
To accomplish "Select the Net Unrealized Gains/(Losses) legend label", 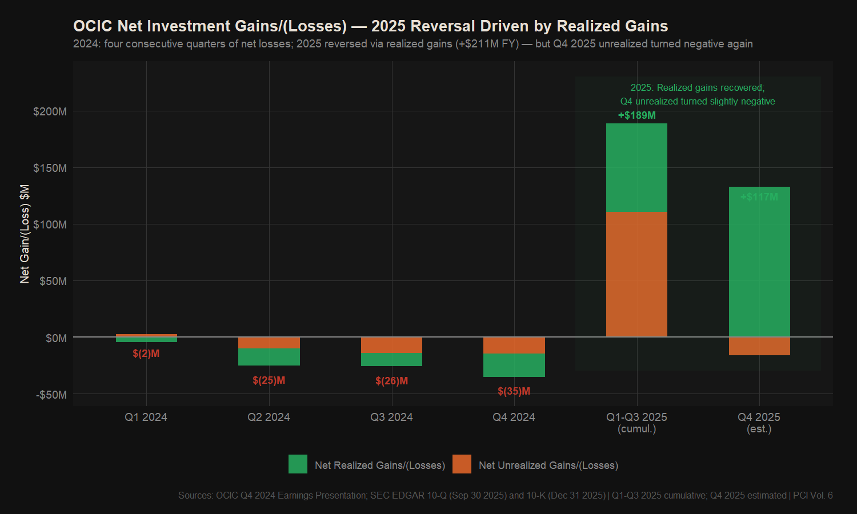I will click(548, 465).
